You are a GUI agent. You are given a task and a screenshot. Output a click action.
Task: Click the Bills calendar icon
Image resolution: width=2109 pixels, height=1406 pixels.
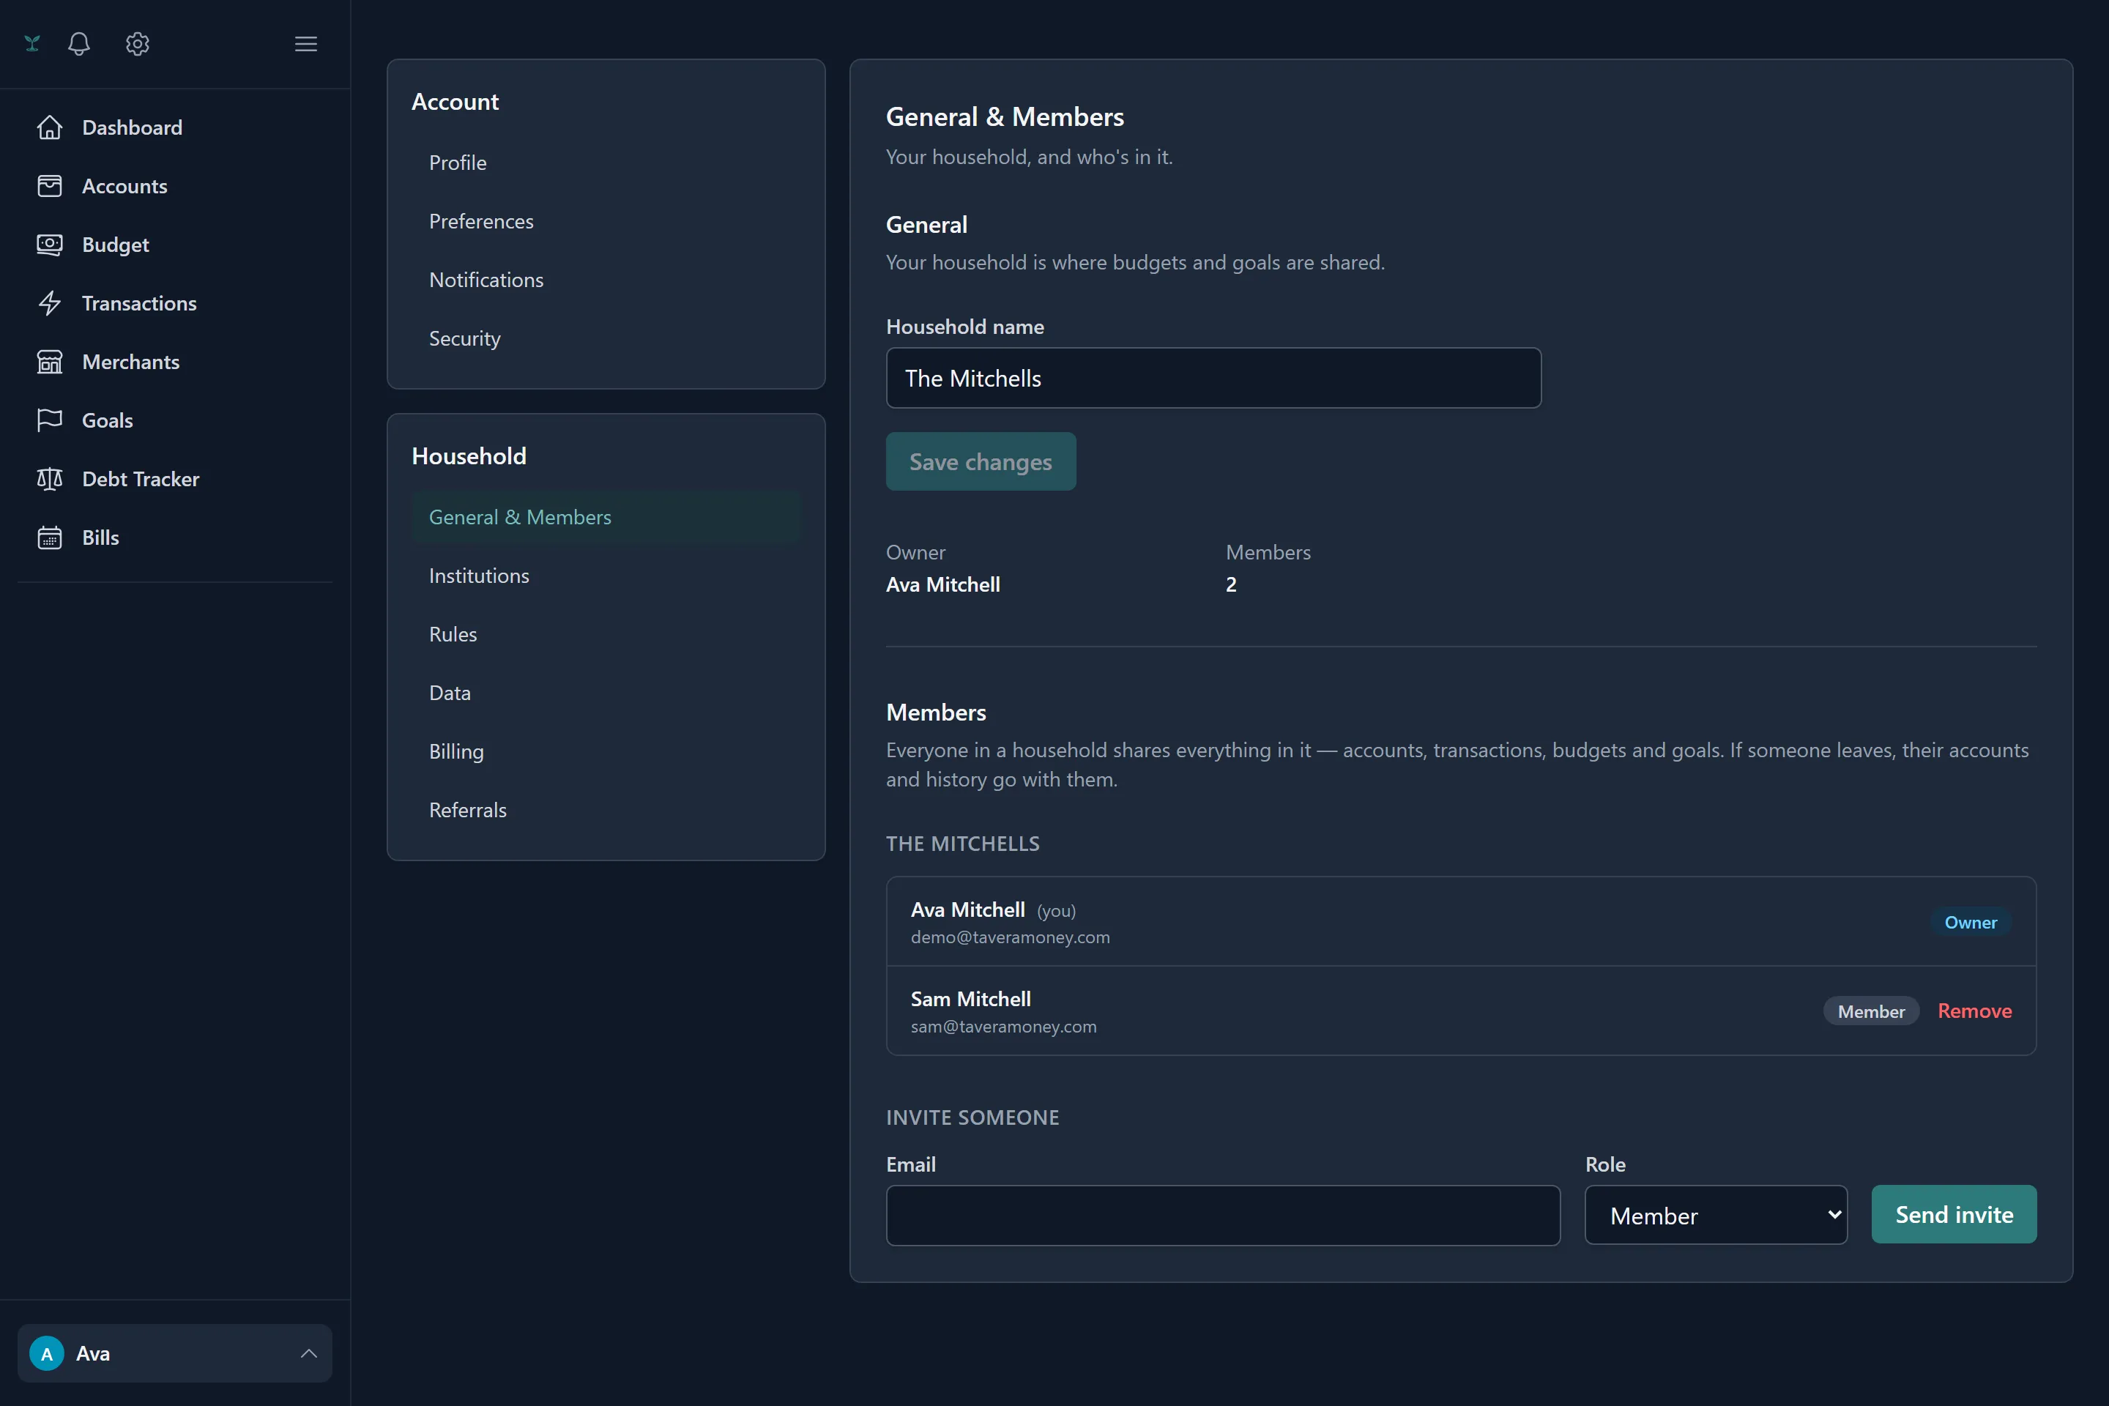[x=49, y=537]
